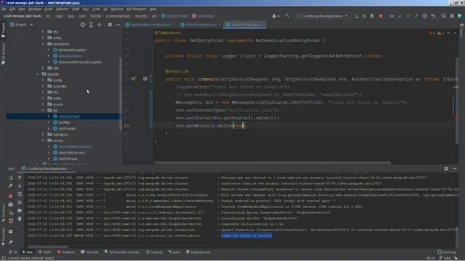Click the locate opened file target icon

coord(83,25)
